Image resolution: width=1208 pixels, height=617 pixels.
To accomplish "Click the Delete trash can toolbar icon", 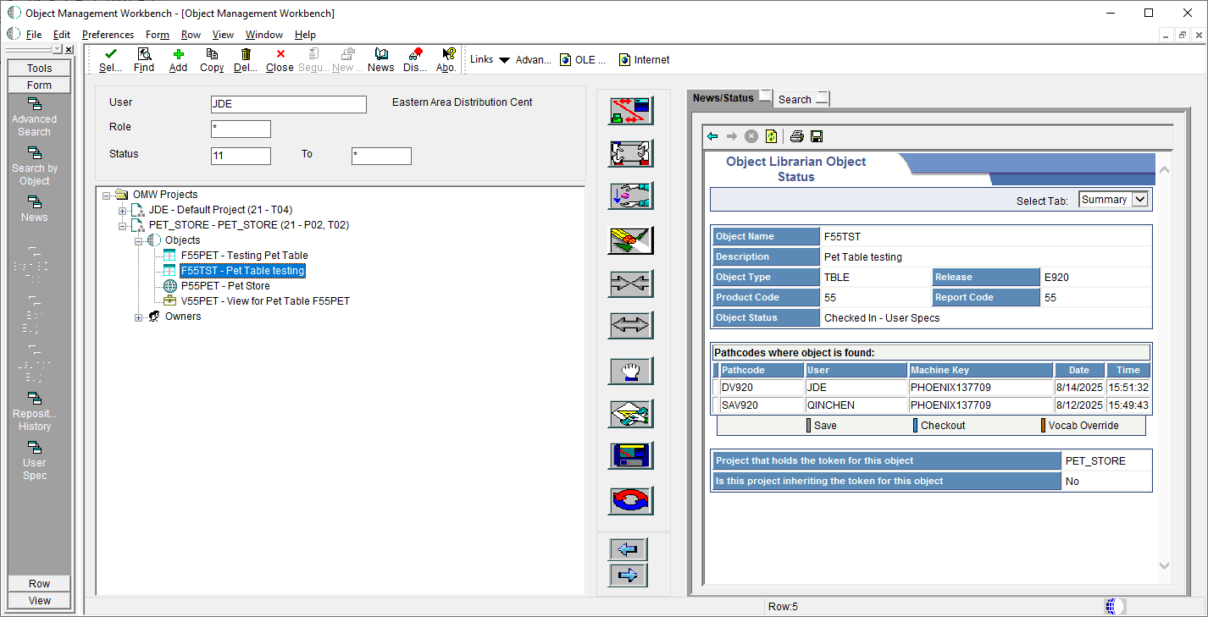I will pos(246,54).
